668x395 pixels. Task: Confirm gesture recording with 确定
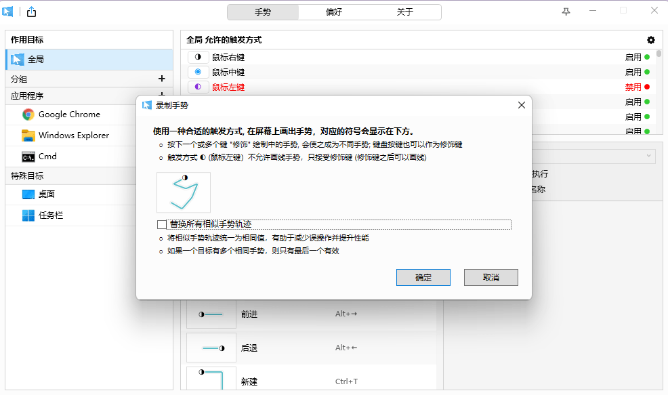pyautogui.click(x=423, y=277)
